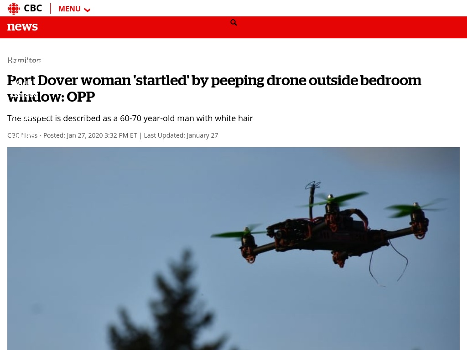Screen dimensions: 467x350
Task: Open the search magnifier icon
Action: (x=234, y=23)
